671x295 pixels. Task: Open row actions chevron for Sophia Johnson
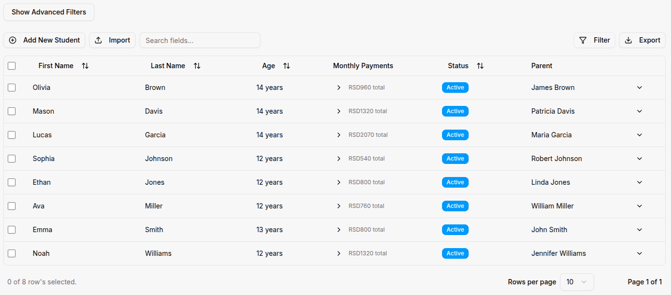(x=640, y=159)
